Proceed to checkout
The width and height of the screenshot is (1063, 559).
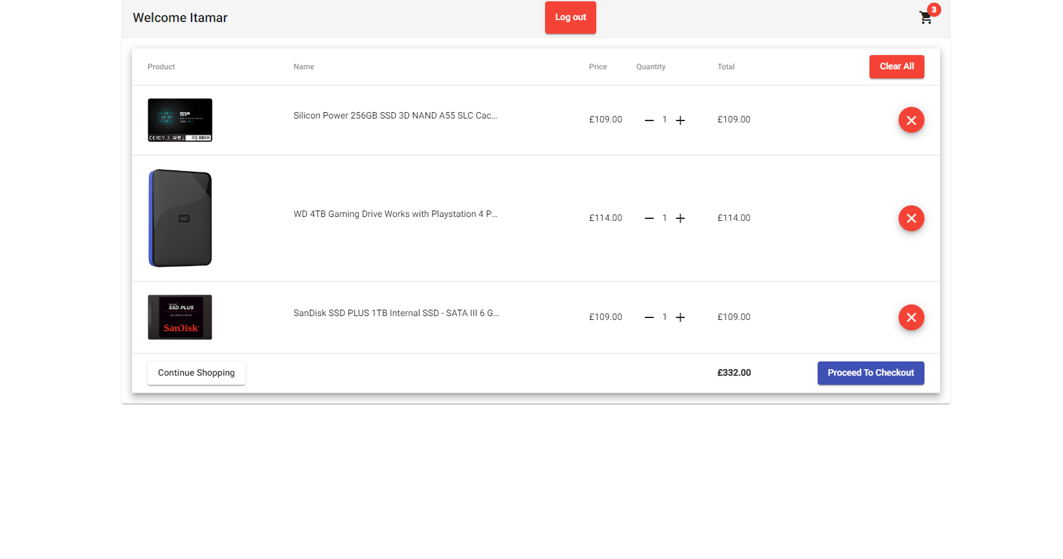[x=871, y=373]
